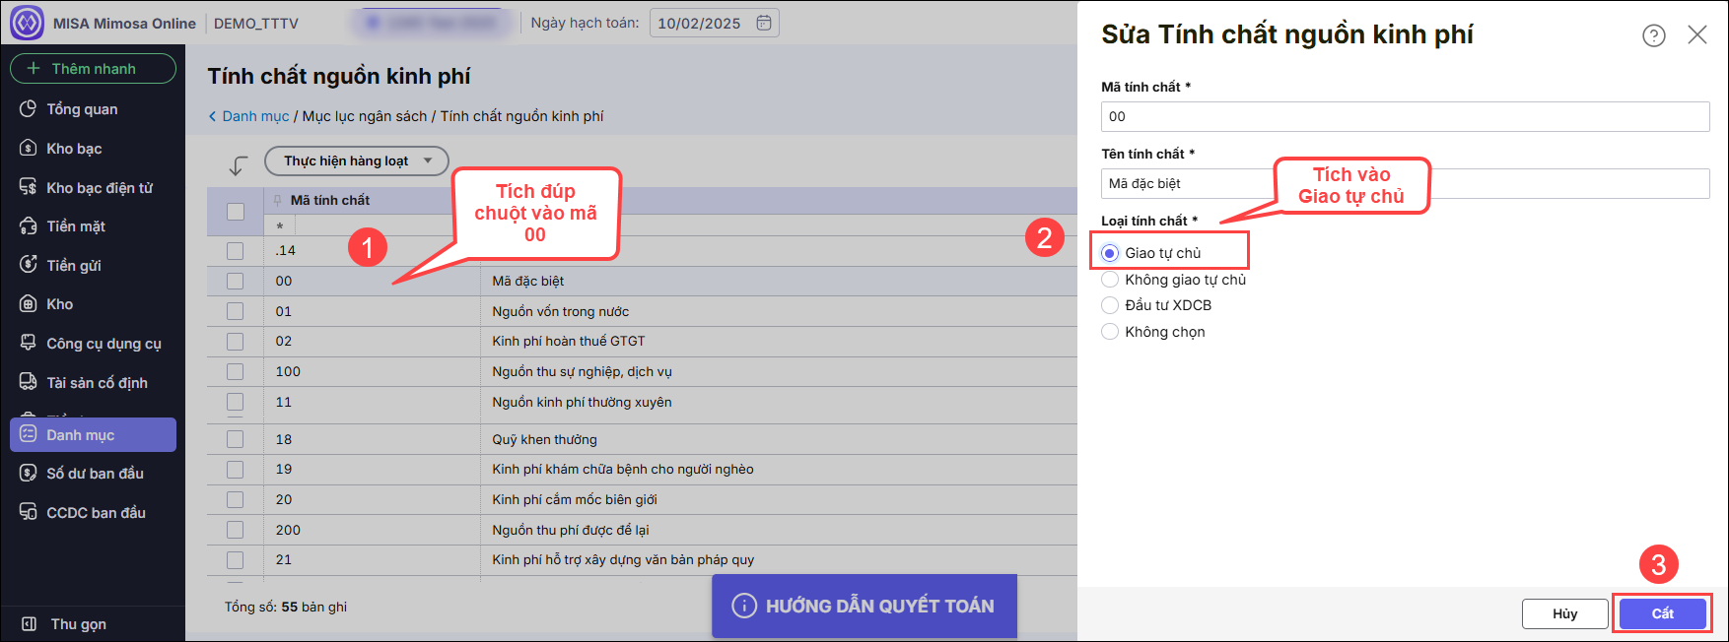
Task: Click the Danh mục sidebar icon
Action: (29, 434)
